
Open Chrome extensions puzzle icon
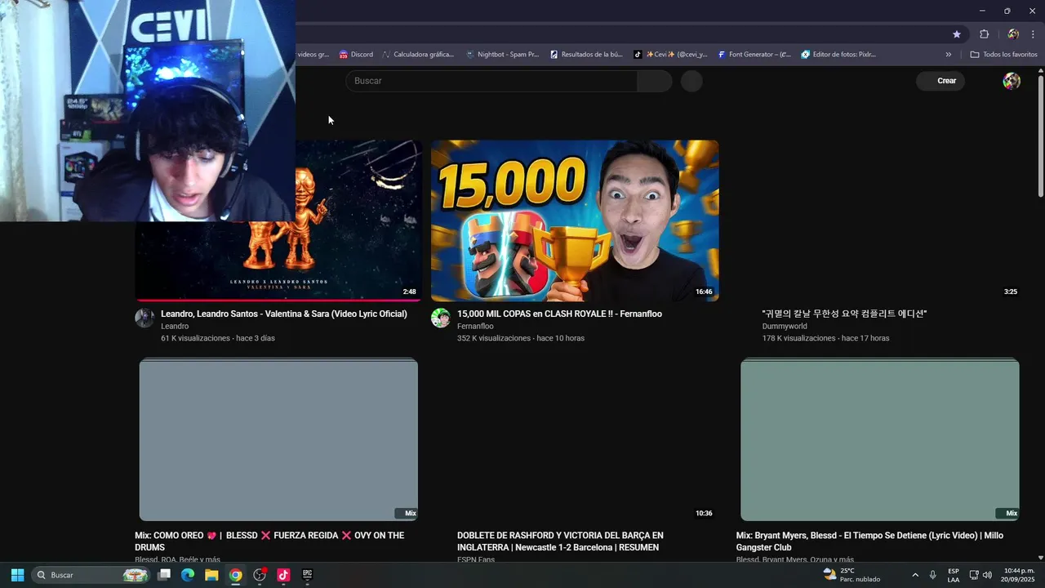(x=984, y=34)
